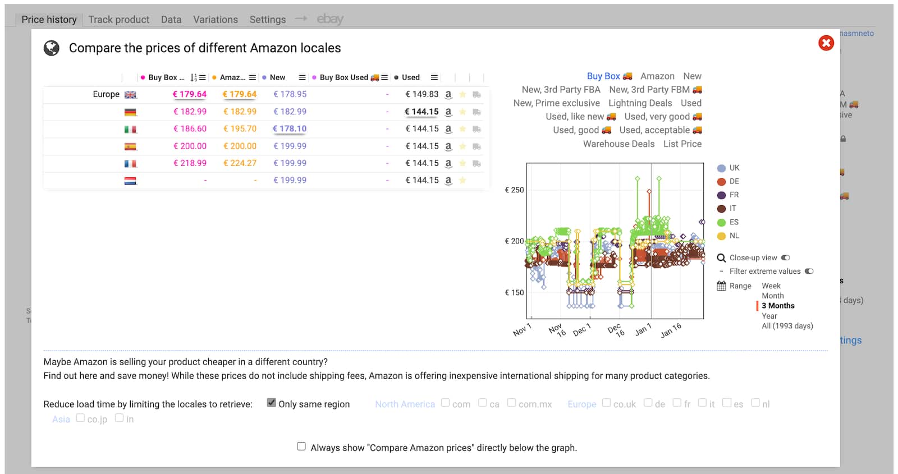
Task: Click the globe icon beside the dialog title
Action: pyautogui.click(x=52, y=48)
